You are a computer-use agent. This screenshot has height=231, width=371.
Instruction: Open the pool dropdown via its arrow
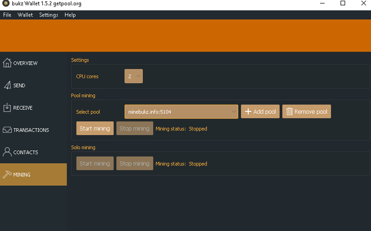(234, 111)
